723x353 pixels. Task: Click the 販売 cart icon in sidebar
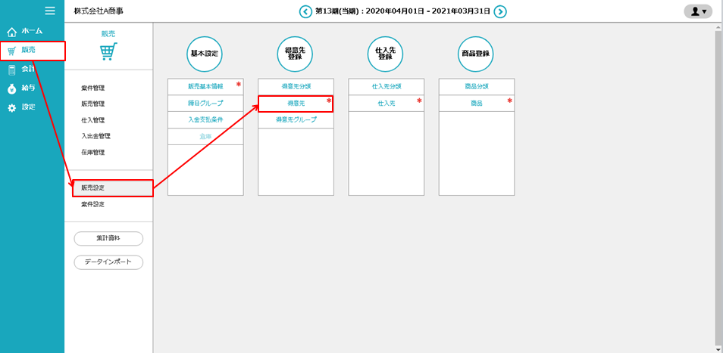click(x=11, y=51)
